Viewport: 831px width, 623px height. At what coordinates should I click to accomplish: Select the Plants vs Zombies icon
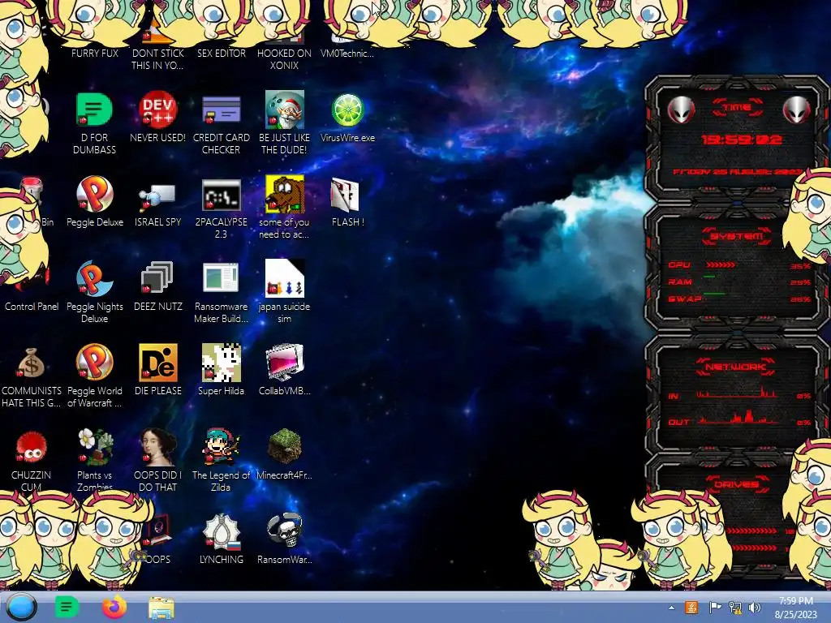pos(94,447)
